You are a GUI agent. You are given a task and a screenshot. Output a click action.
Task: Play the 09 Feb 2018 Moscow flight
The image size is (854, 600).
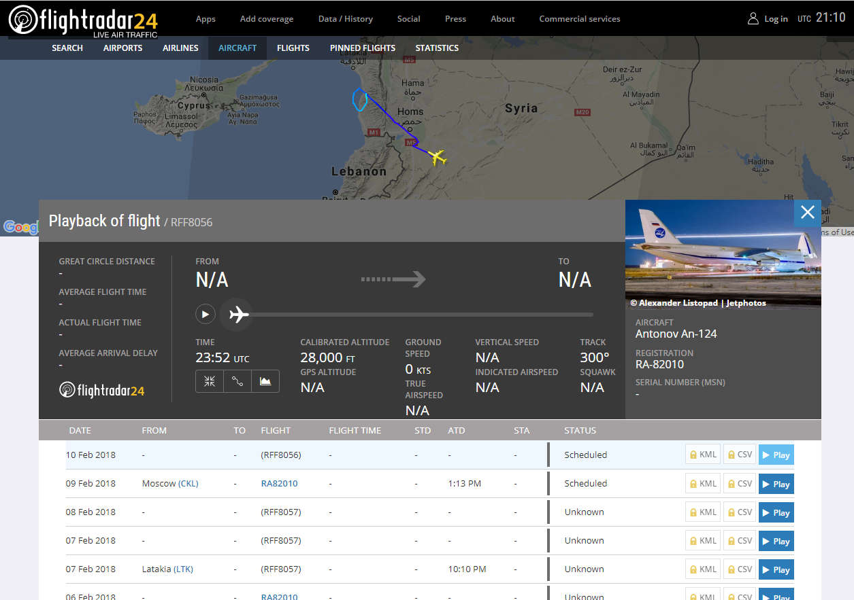pyautogui.click(x=776, y=484)
